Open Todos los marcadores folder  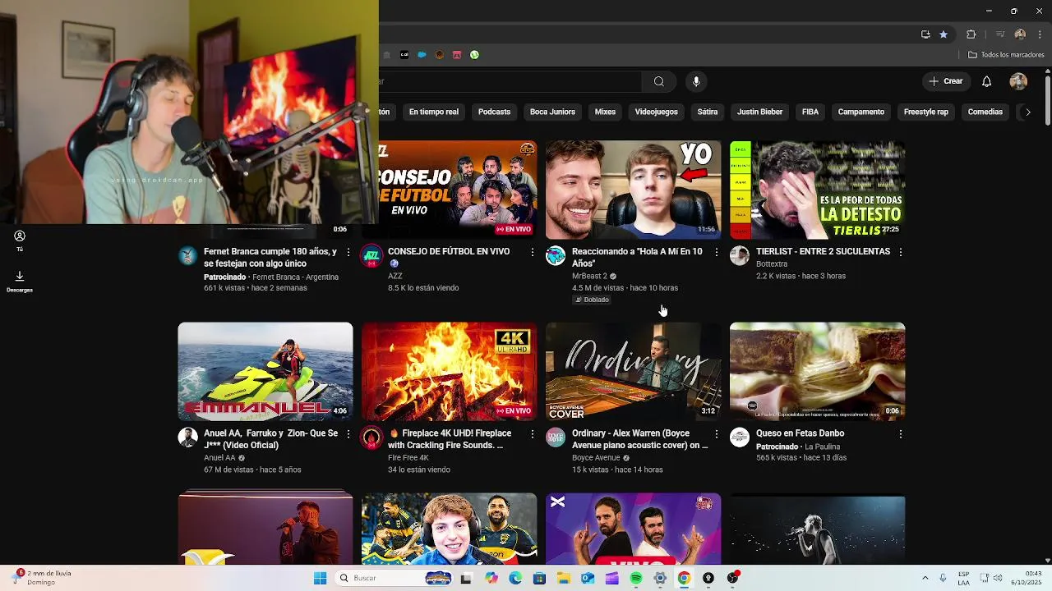click(1006, 55)
